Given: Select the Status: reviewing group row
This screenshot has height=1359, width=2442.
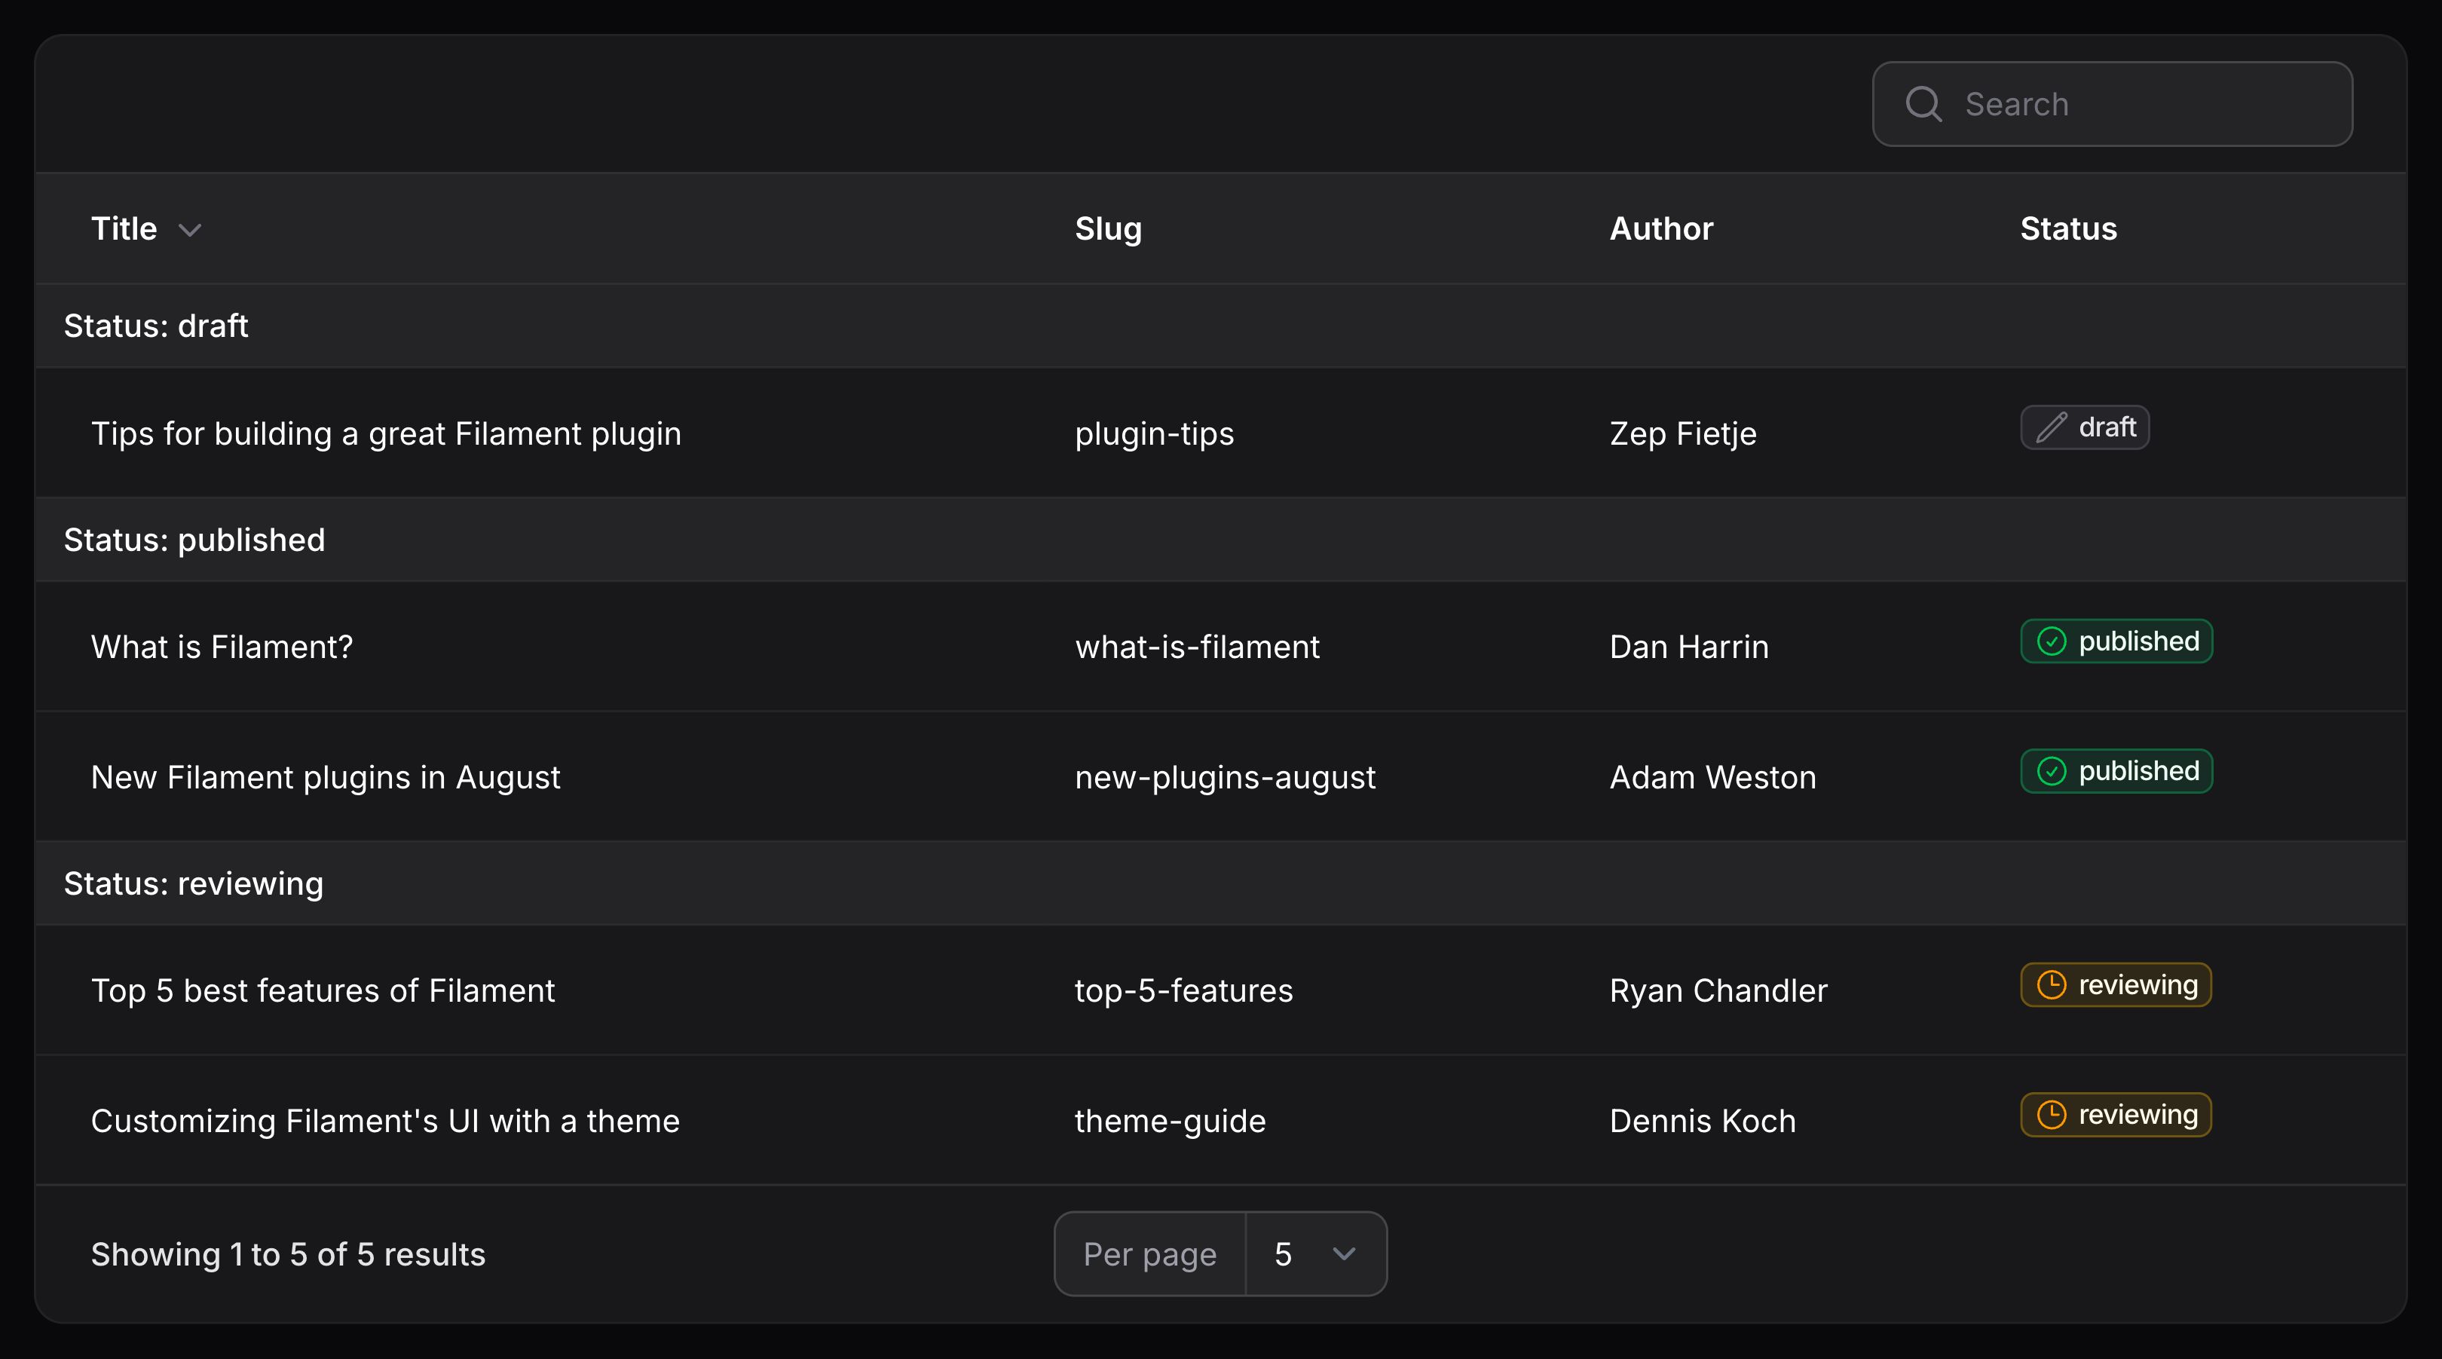Looking at the screenshot, I should coord(194,884).
